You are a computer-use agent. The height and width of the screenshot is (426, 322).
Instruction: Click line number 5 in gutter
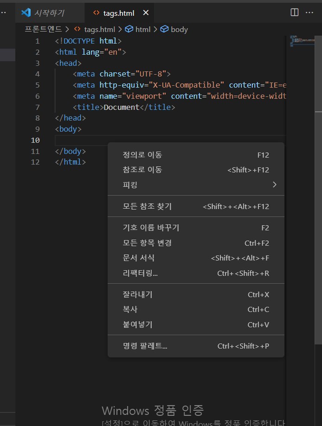37,85
